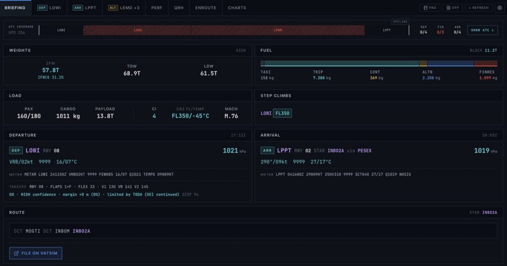Viewport: 507px width, 266px height.
Task: Click the ALTN 2.208 kg value
Action: (x=431, y=78)
